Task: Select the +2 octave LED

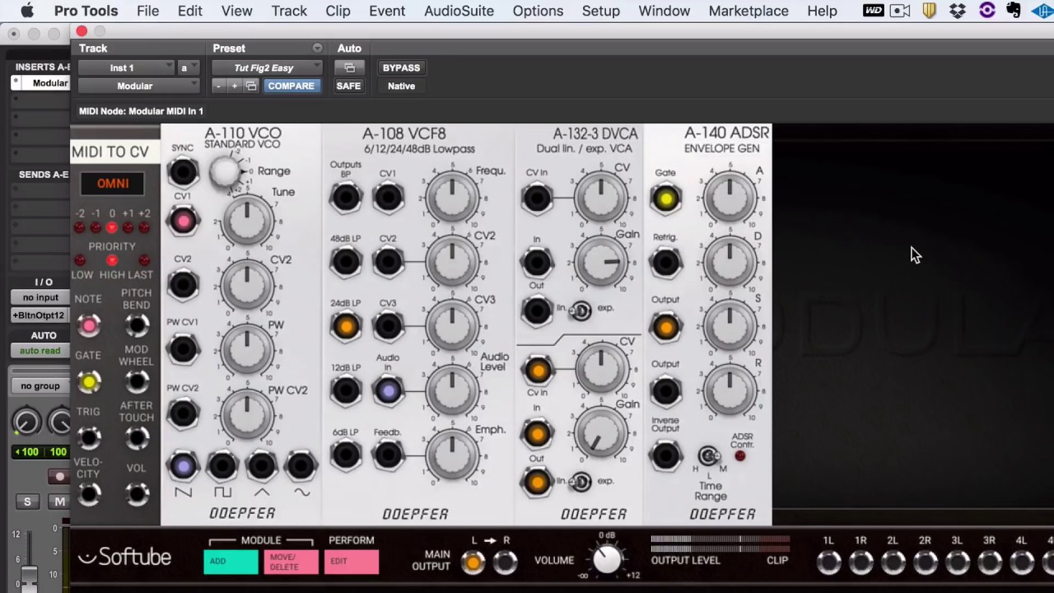Action: pos(144,227)
